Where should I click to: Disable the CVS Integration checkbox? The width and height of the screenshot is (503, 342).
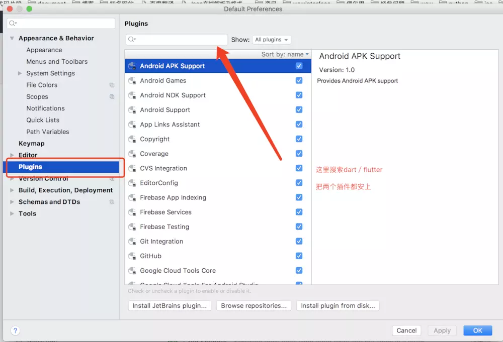(x=299, y=168)
